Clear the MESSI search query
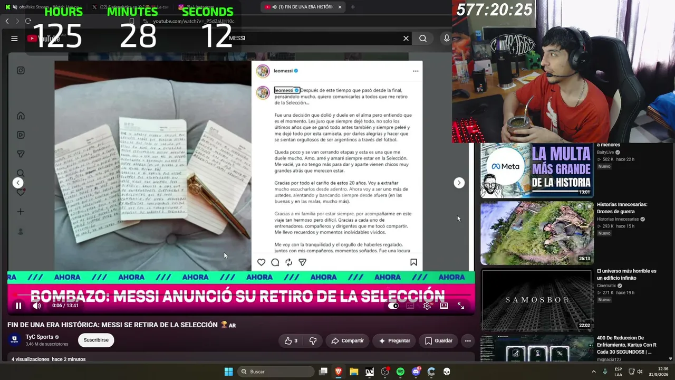Viewport: 675px width, 380px height. pyautogui.click(x=406, y=38)
